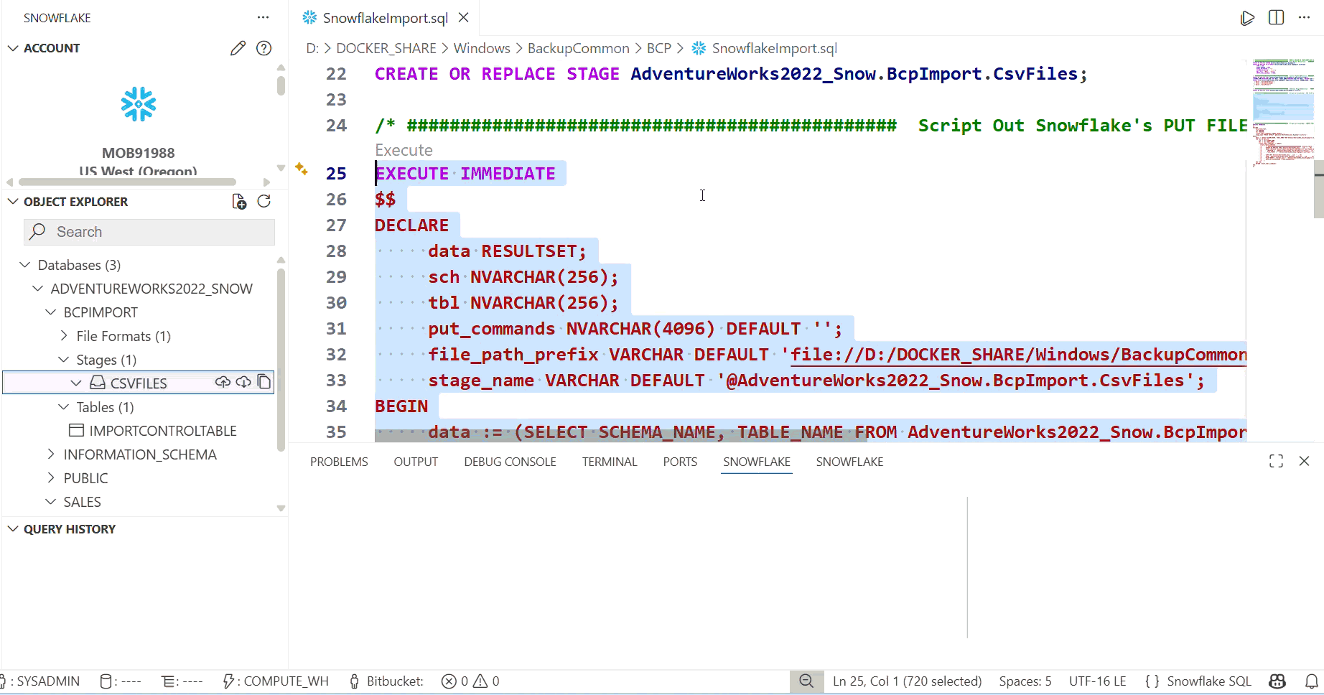Click the zoom out status bar icon

[x=807, y=681]
